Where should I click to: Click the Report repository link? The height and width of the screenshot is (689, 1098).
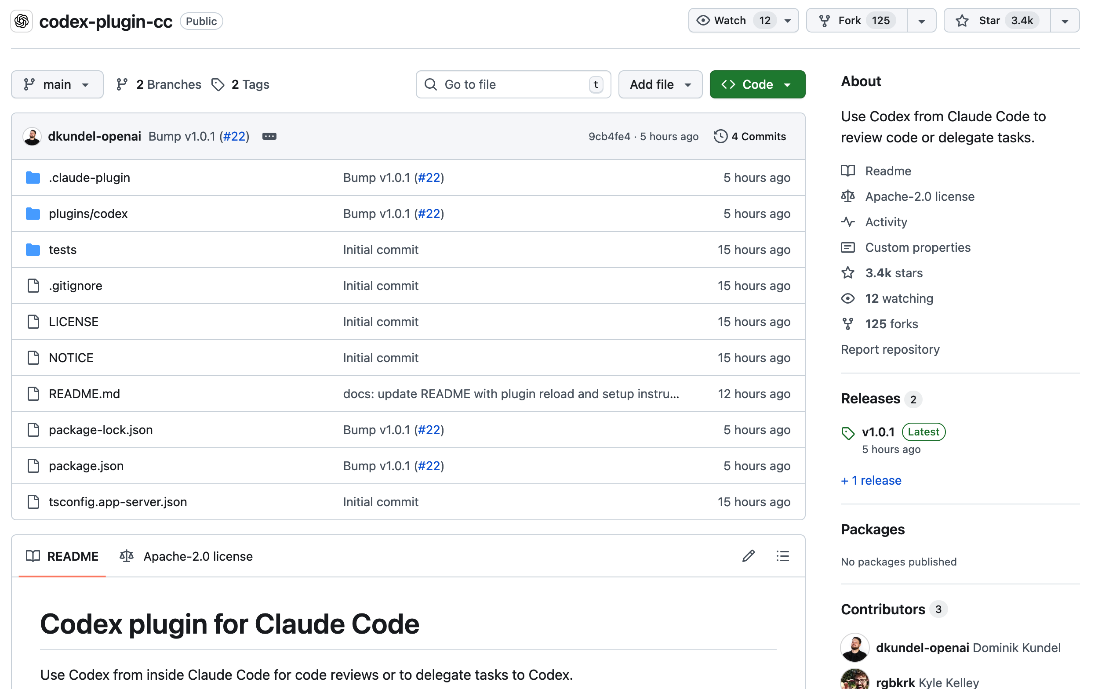[x=890, y=349]
